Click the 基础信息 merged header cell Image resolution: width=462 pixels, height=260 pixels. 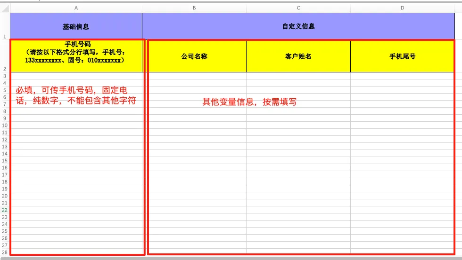76,27
